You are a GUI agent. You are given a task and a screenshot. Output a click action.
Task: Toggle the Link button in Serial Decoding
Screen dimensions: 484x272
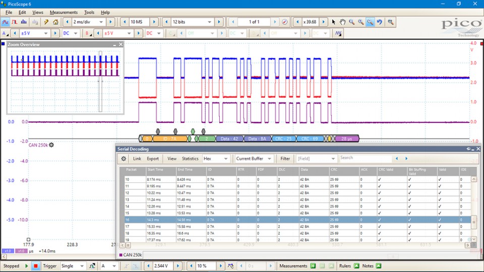click(137, 159)
